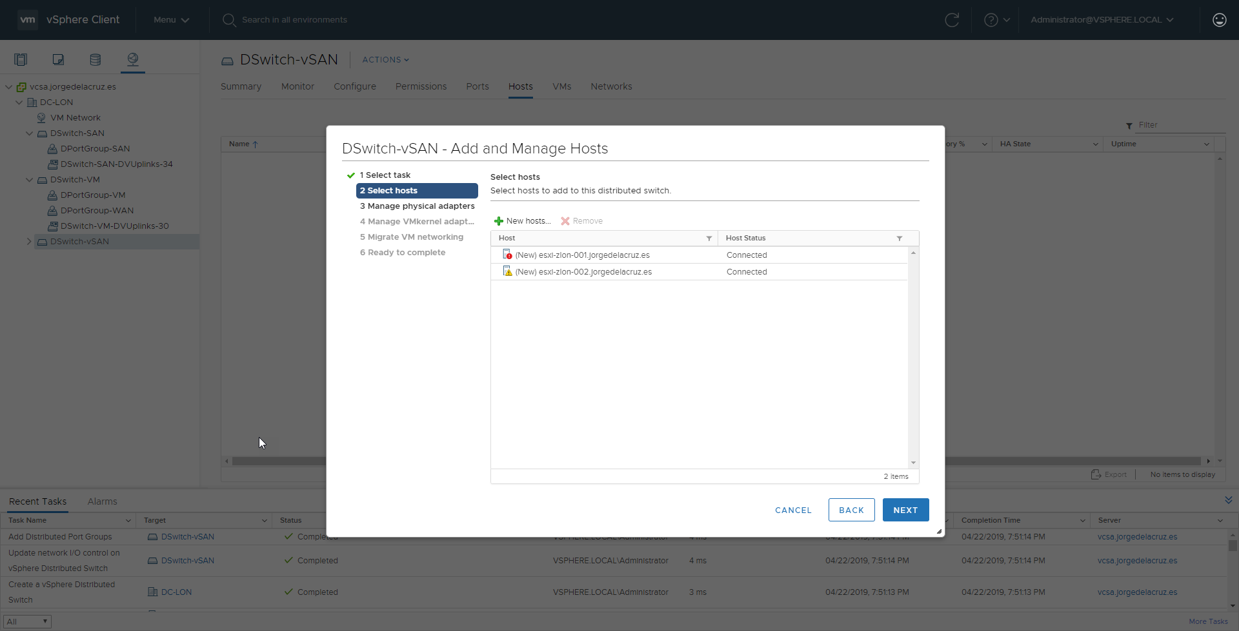Switch to the Alarms tab
1239x631 pixels.
click(103, 501)
